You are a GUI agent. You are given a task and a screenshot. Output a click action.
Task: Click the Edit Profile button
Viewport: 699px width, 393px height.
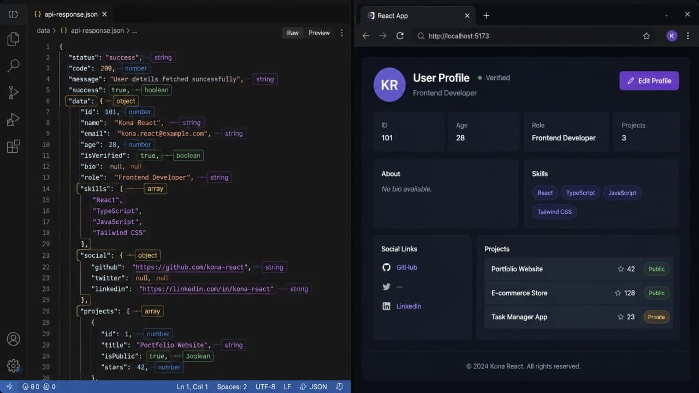tap(649, 81)
